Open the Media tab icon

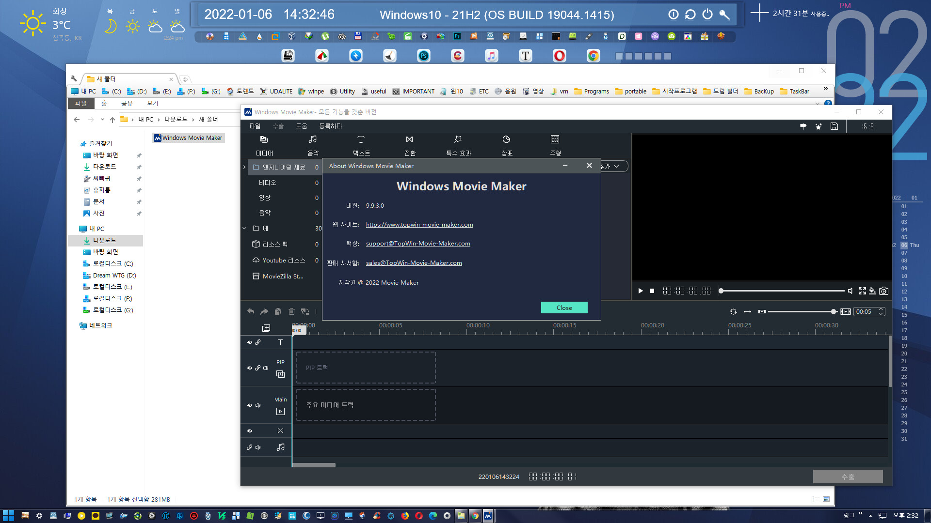[264, 139]
